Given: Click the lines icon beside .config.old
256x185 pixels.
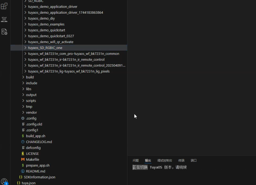Looking at the screenshot, I should pos(23,124).
